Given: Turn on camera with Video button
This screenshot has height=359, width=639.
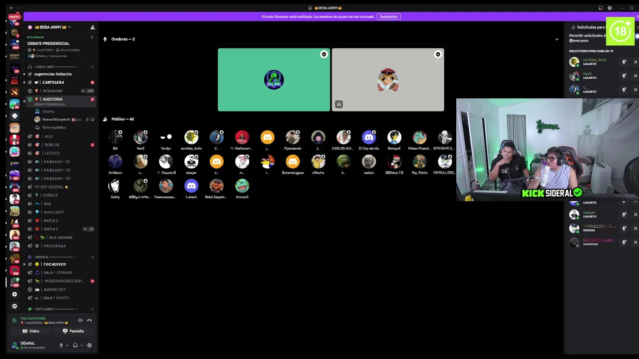Looking at the screenshot, I should tap(31, 331).
